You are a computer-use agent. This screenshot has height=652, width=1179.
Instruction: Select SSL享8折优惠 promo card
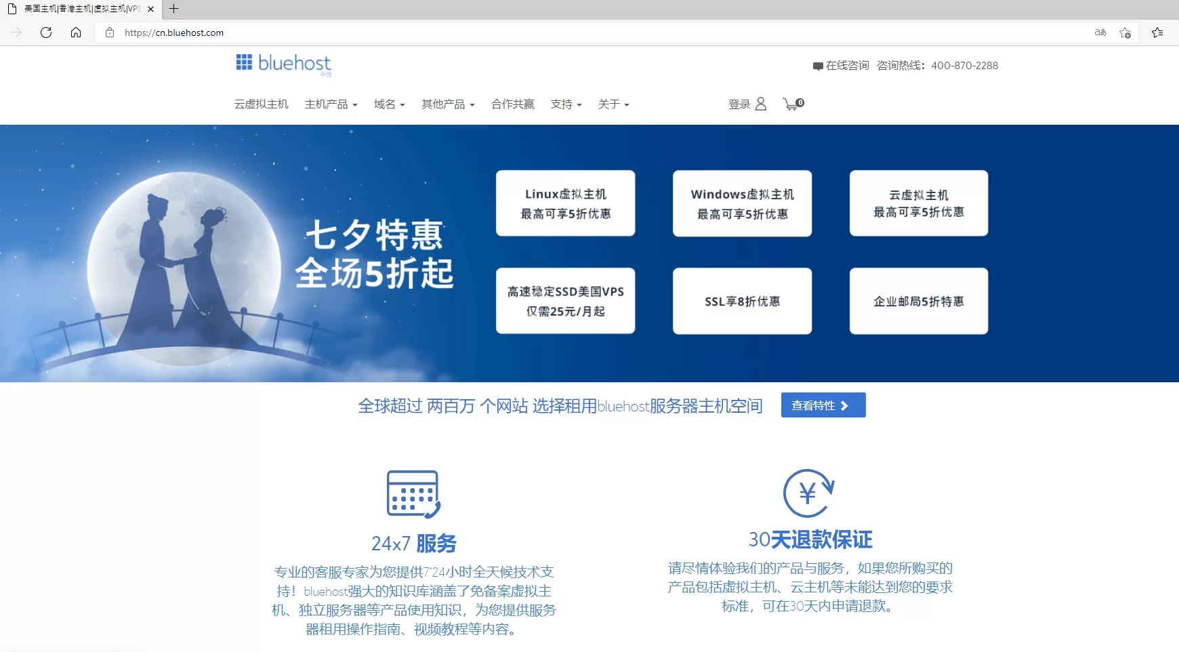coord(742,301)
